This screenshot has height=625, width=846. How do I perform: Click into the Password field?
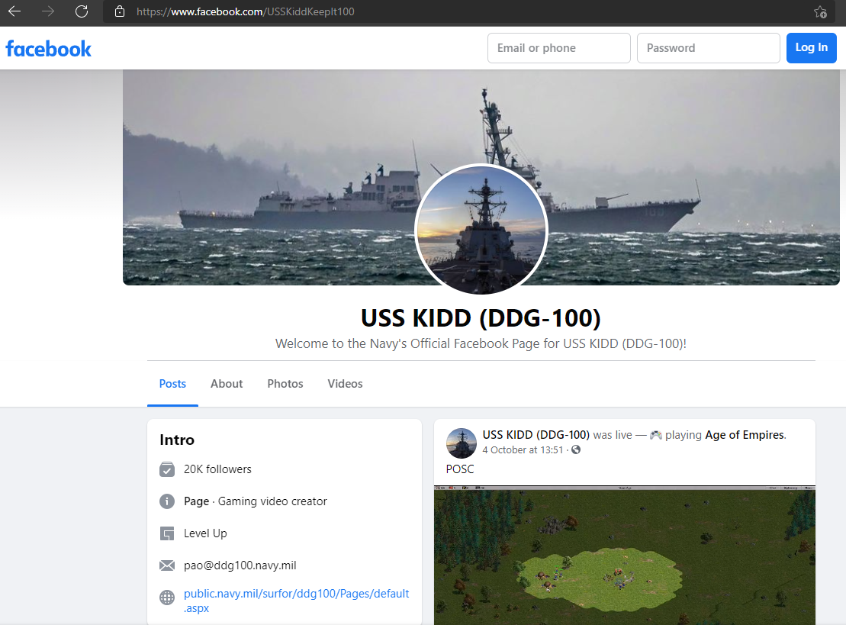tap(708, 48)
